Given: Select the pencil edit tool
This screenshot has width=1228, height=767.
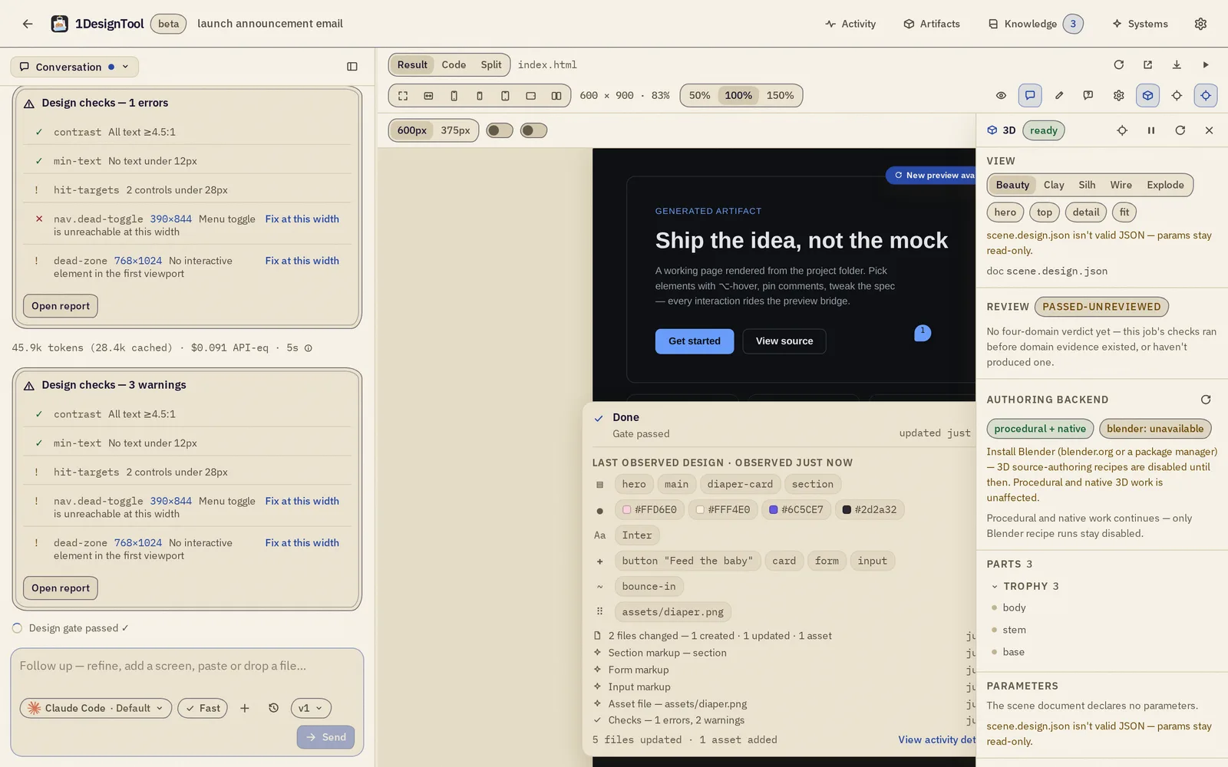Looking at the screenshot, I should pyautogui.click(x=1059, y=95).
